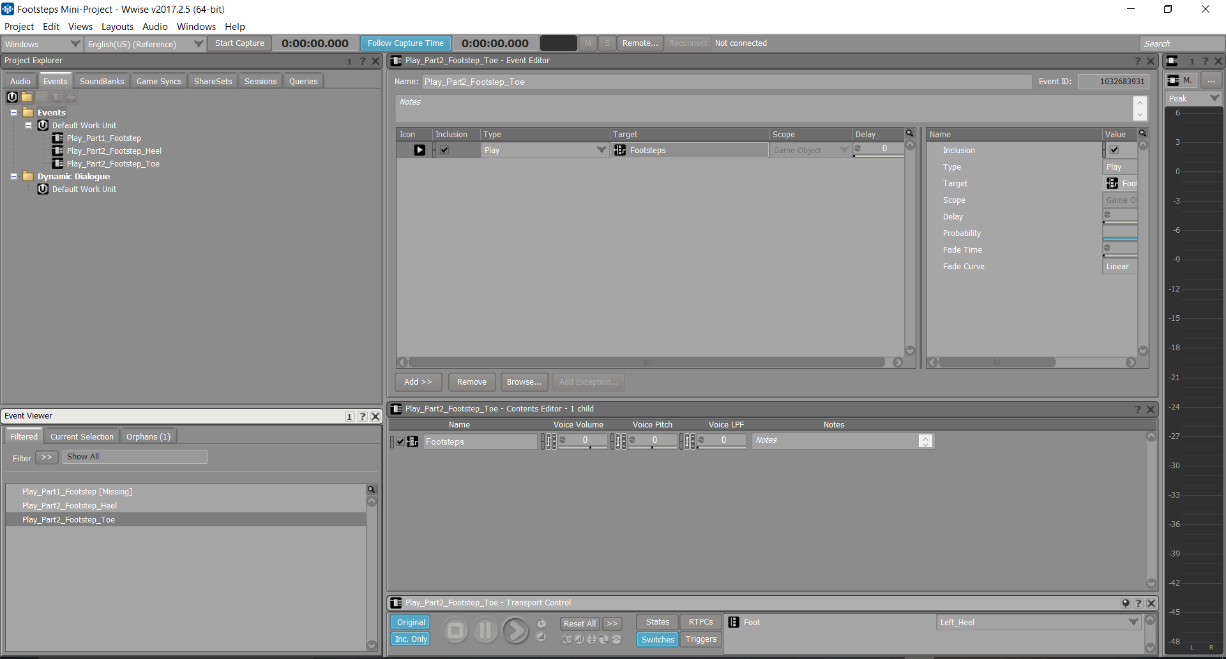Collapse the Events folder in the tree

coord(13,112)
